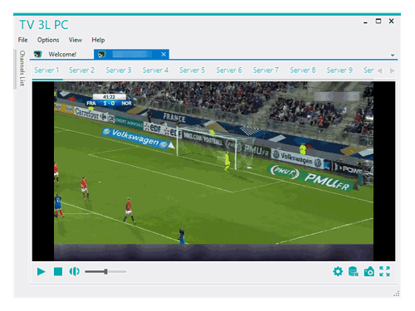Switch to the Welcome! tab
Screen dimensions: 415x311
tap(62, 54)
